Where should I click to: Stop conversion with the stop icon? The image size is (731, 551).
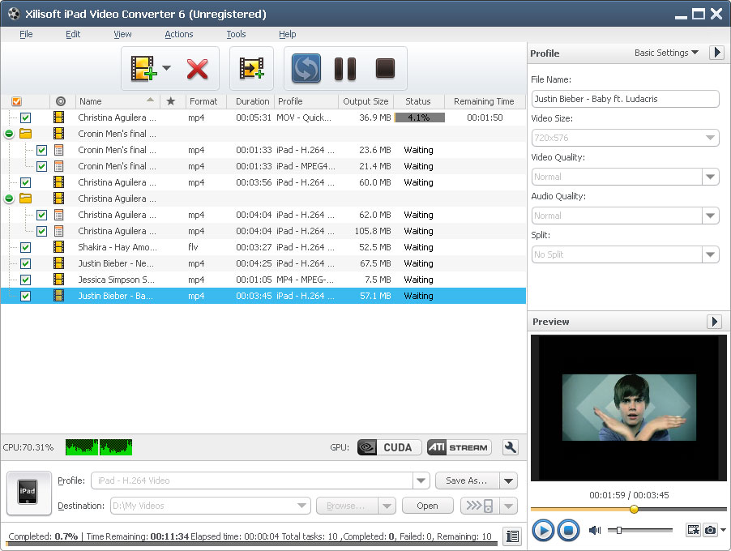(383, 70)
